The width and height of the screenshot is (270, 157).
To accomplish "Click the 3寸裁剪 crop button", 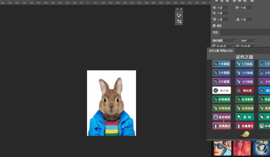I will 221,82.
